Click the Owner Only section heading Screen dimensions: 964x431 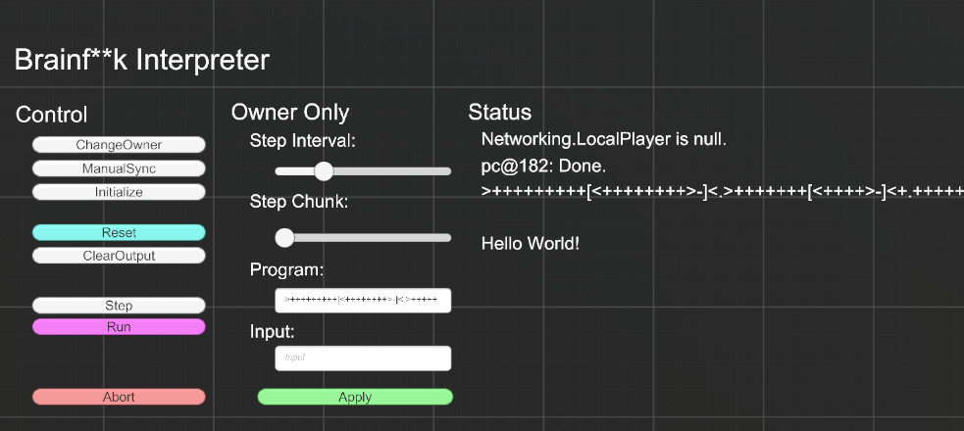tap(290, 113)
